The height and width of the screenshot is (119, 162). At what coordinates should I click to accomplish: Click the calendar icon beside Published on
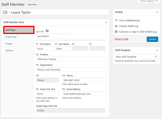[116, 32]
